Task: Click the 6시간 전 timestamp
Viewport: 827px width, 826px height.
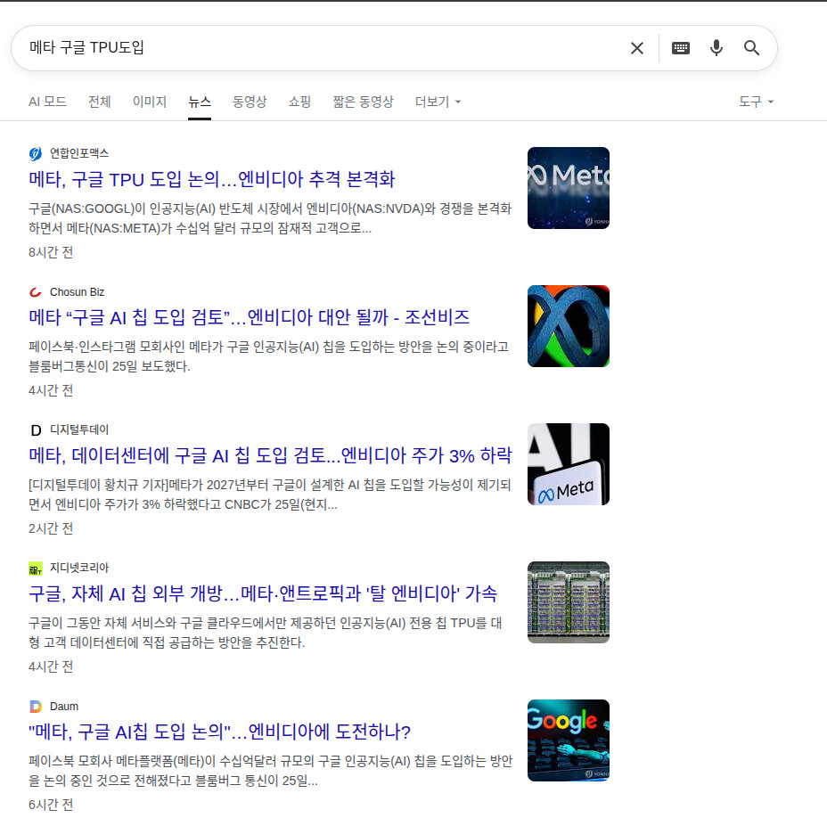Action: pos(51,805)
